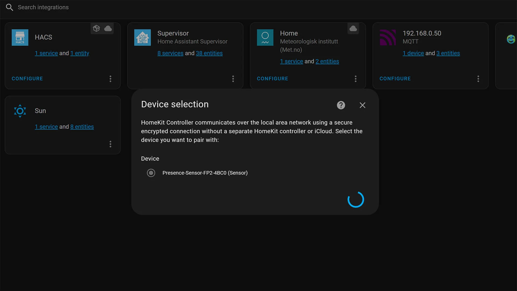Viewport: 517px width, 291px height.
Task: Click the HACS integration logo
Action: 20,37
